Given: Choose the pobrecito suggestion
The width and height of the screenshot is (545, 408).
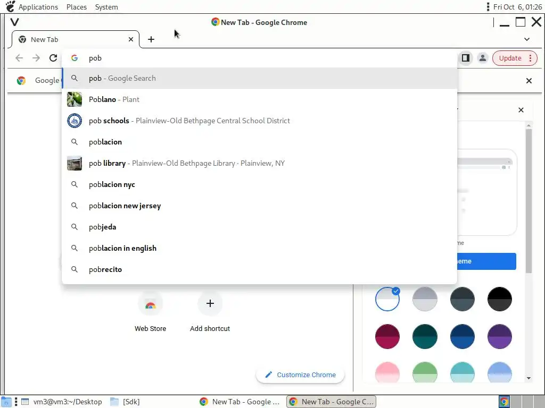Looking at the screenshot, I should (x=259, y=269).
